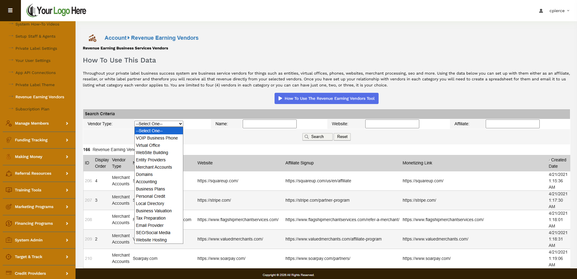Choose Business Valuation option

159,211
